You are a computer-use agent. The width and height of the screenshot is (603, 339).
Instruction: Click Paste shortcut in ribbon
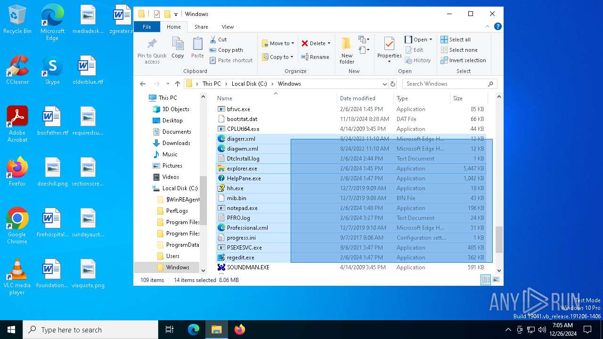point(231,60)
